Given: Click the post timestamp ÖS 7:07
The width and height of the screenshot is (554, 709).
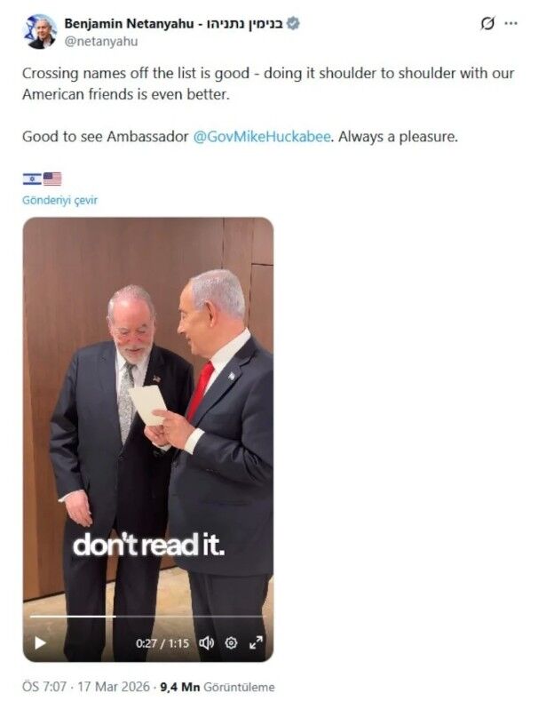Looking at the screenshot, I should (44, 687).
